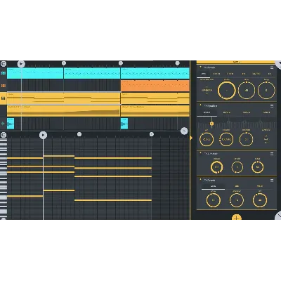The image size is (281, 281).
Task: Select the orange drum track icon
Action: pos(4,86)
